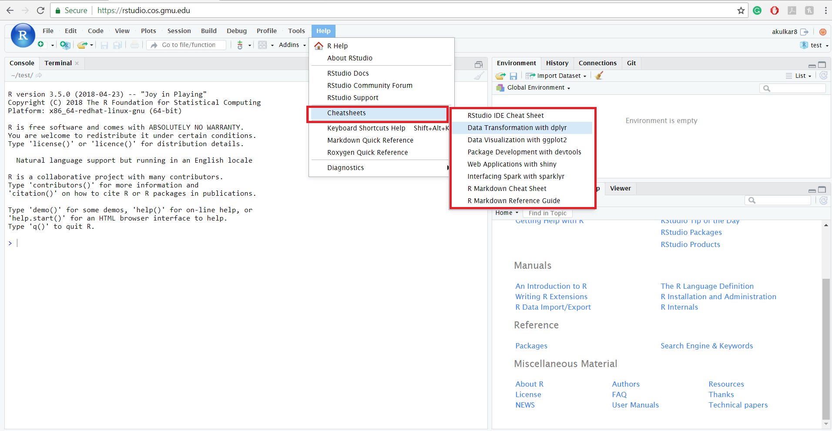Screen dimensions: 832x431
Task: Click the Load workspace icon in Environment pane
Action: click(500, 76)
